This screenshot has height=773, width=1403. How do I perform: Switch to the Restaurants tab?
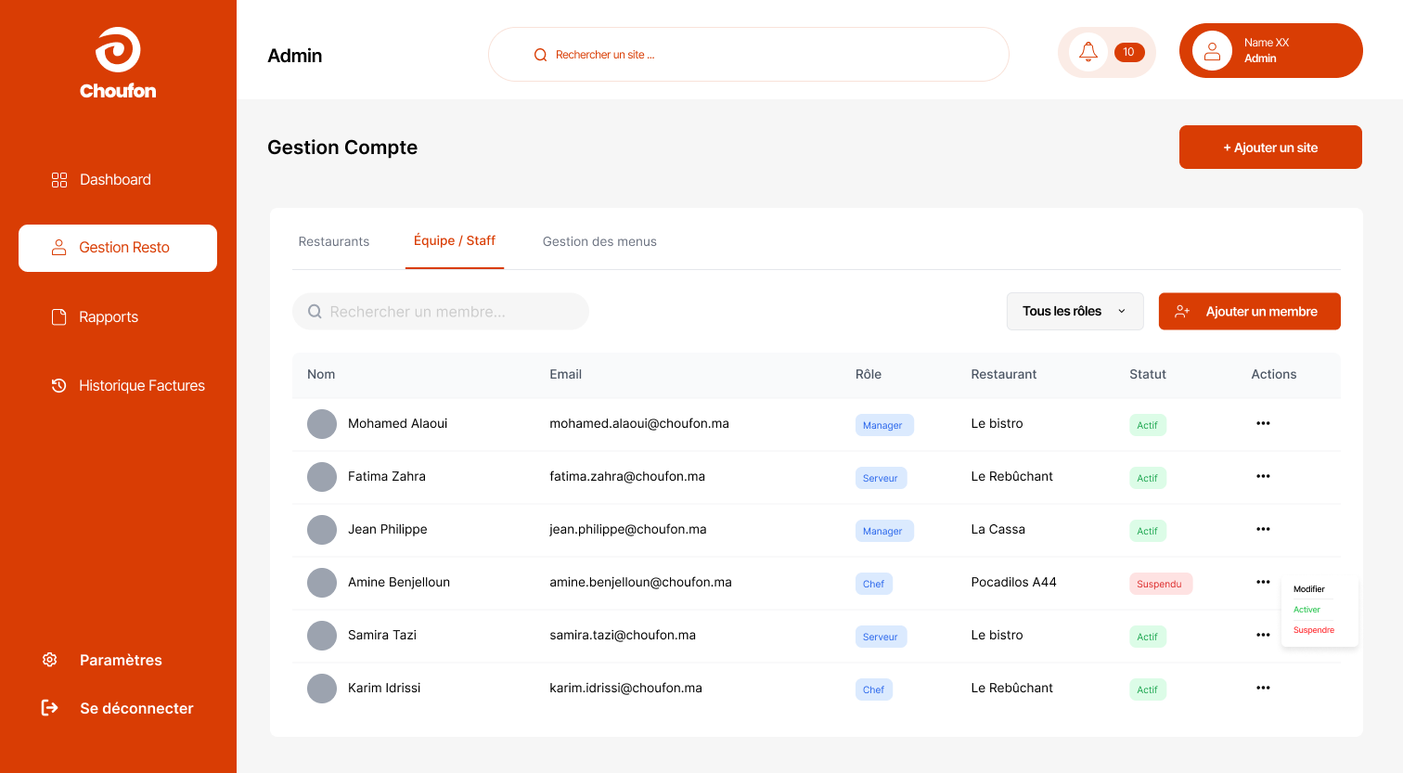(x=334, y=241)
